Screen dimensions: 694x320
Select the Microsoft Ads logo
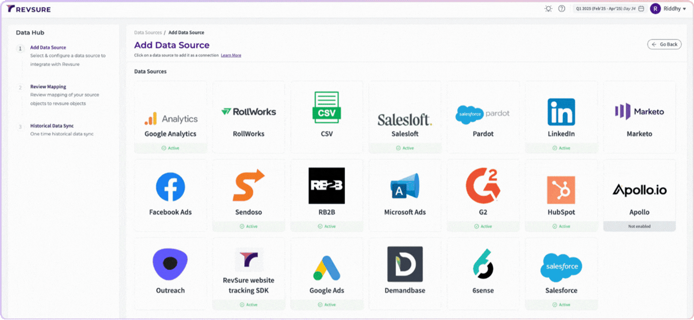405,187
